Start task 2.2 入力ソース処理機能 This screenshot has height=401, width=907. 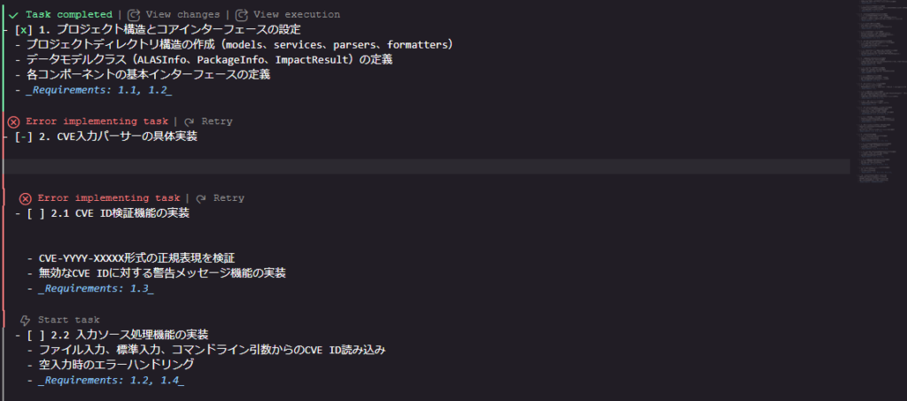click(69, 320)
